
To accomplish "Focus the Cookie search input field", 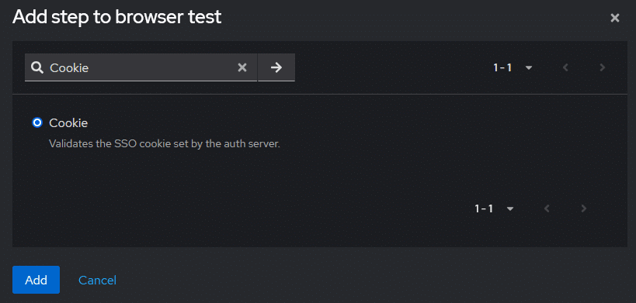I will 142,67.
